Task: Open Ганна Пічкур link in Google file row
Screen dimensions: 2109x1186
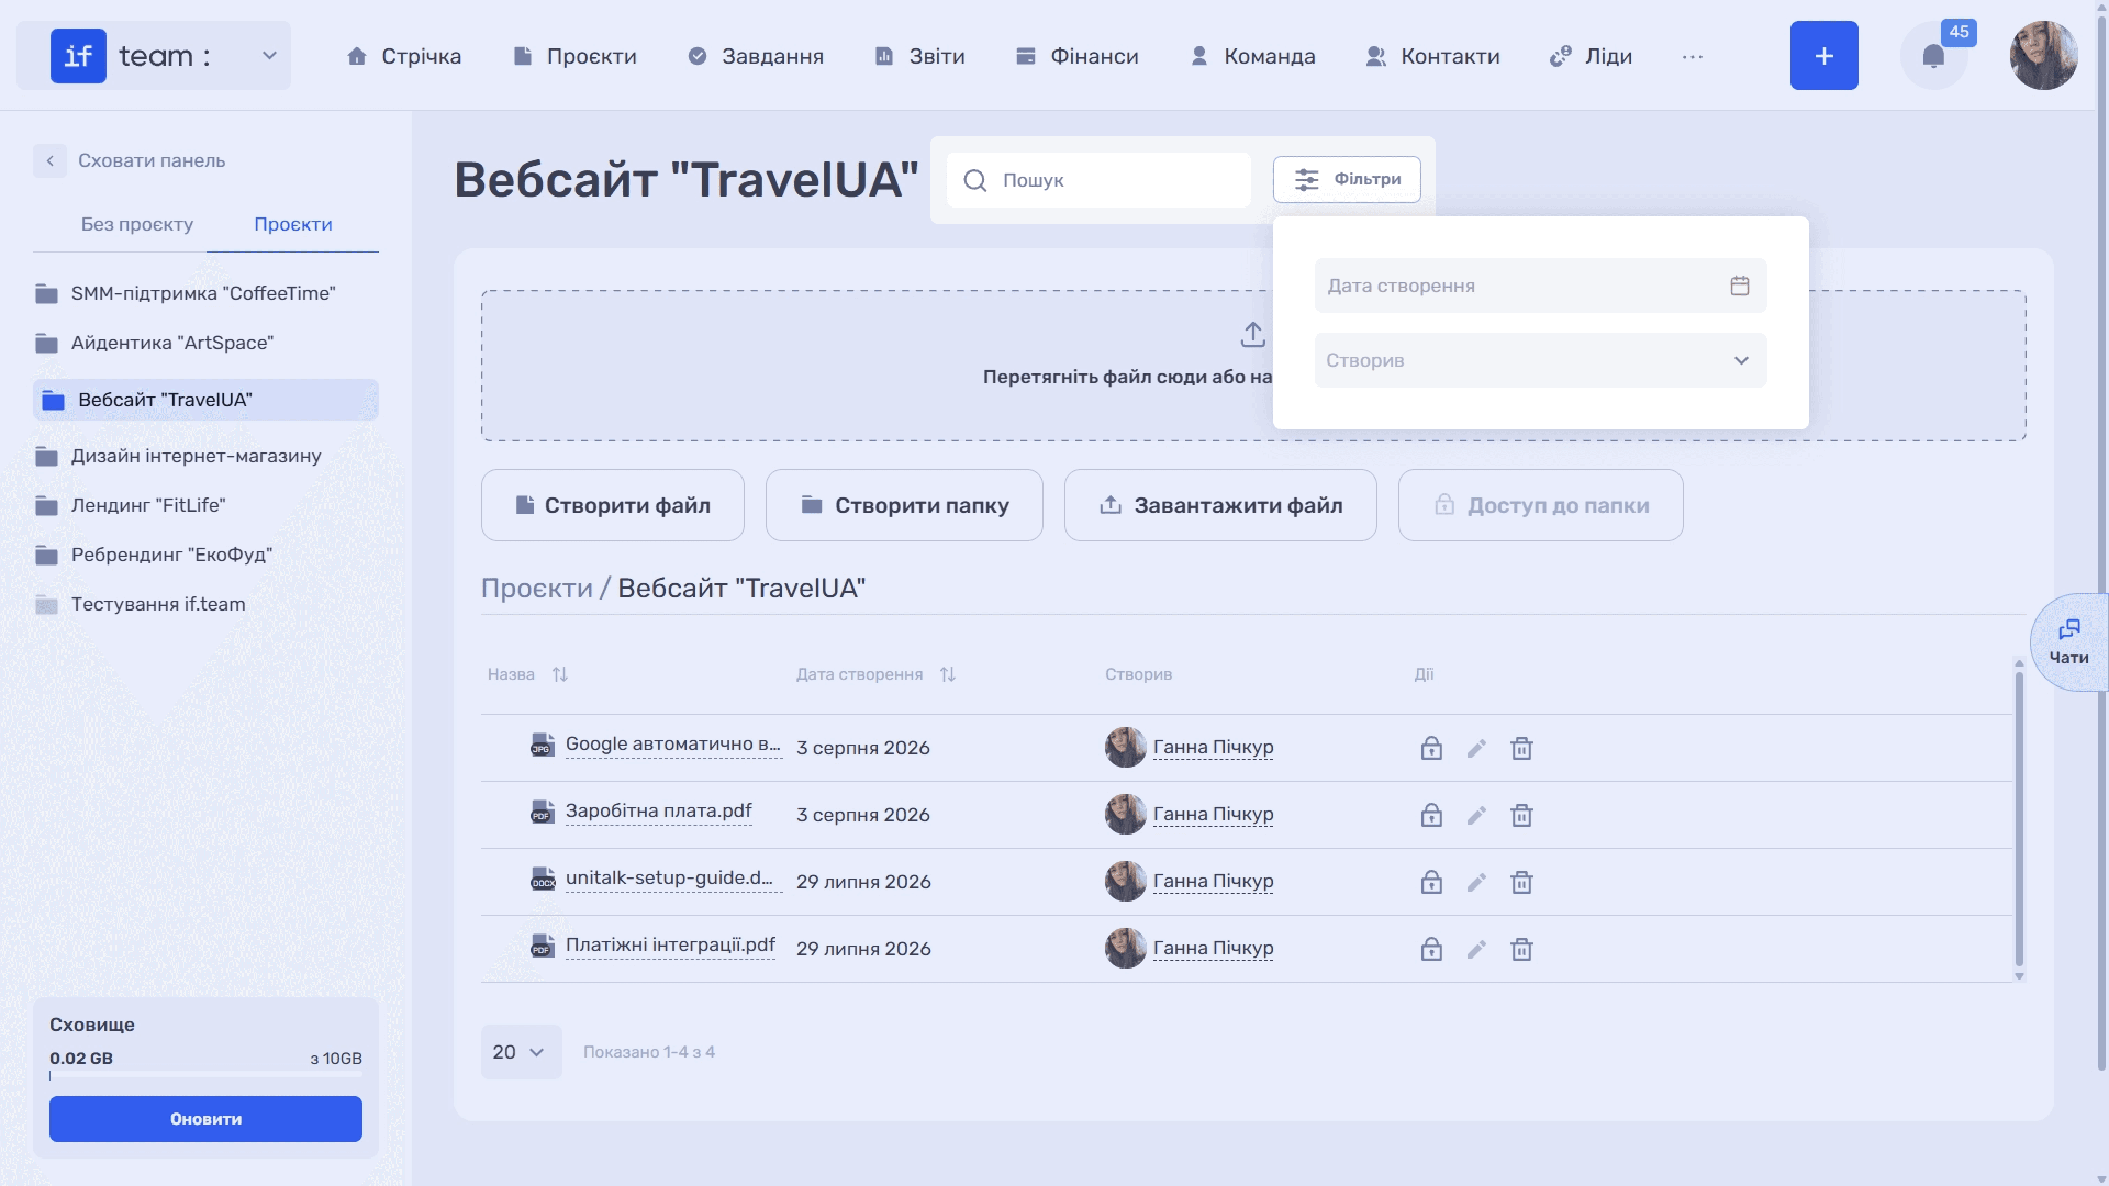Action: (x=1213, y=747)
